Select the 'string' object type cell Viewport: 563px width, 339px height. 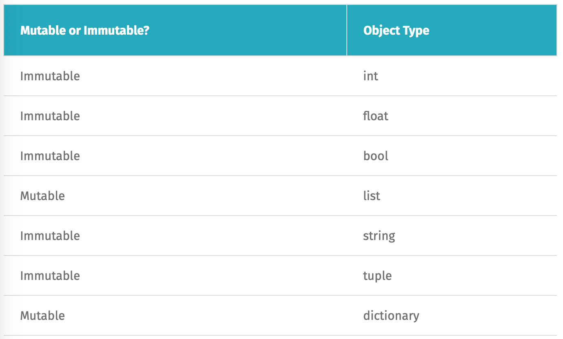click(379, 236)
